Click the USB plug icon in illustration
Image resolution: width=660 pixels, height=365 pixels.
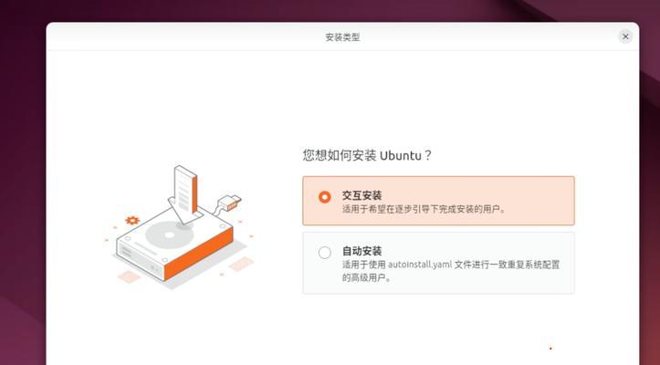pos(231,203)
